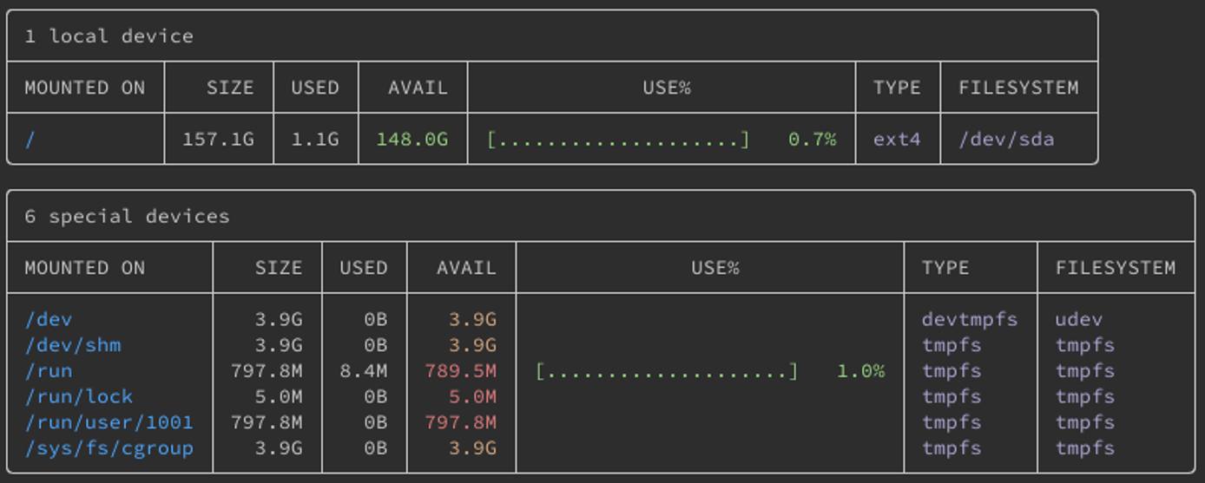Click the AVAIL header in special devices table

[466, 268]
